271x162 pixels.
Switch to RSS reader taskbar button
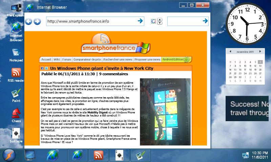pos(99,155)
